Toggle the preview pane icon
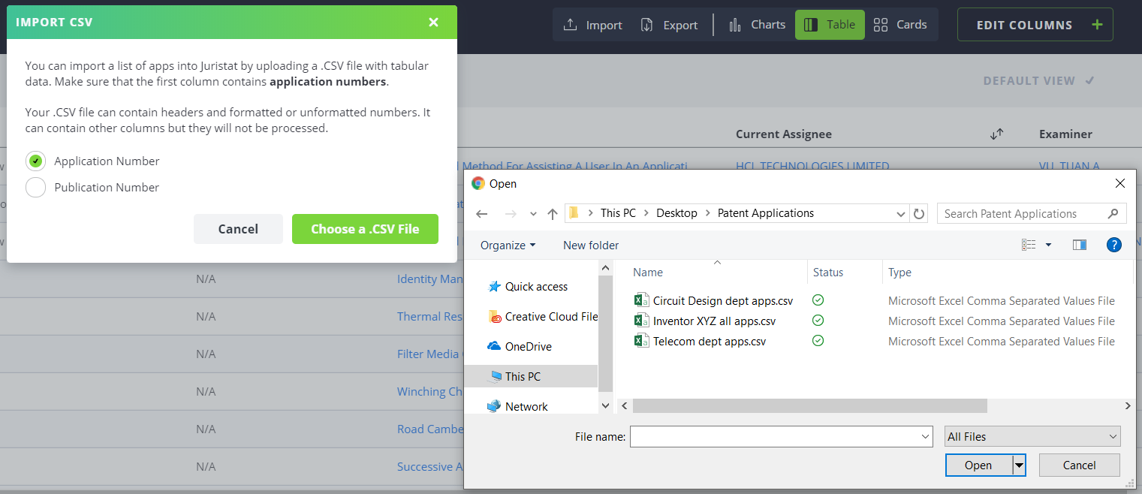Image resolution: width=1142 pixels, height=494 pixels. click(1080, 245)
